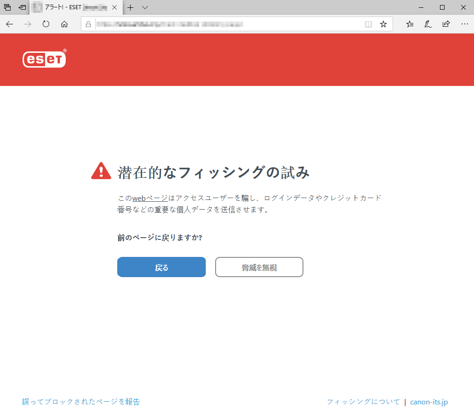Open the Edge Hub favorites icon
Viewport: 474px width, 415px height.
(x=409, y=24)
